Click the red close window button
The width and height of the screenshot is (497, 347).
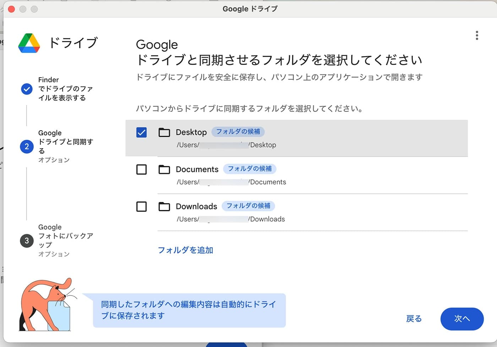pyautogui.click(x=11, y=9)
